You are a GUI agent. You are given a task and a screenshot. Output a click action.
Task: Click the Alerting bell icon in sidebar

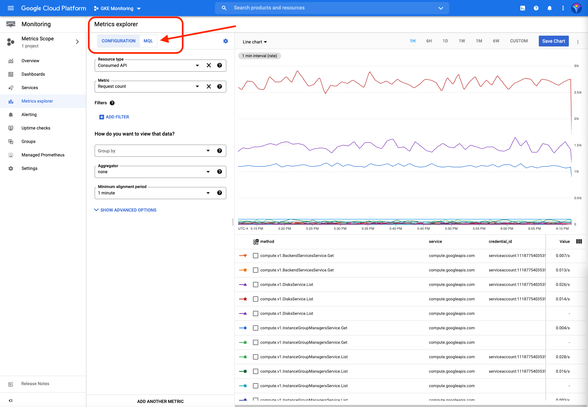pos(11,115)
